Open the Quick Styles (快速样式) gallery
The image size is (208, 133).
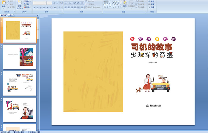[131, 4]
